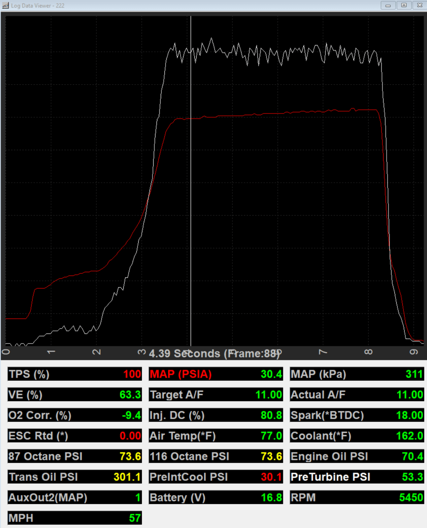Screen dimensions: 427x528
Task: Close the Log Data Viewer window
Action: 420,5
